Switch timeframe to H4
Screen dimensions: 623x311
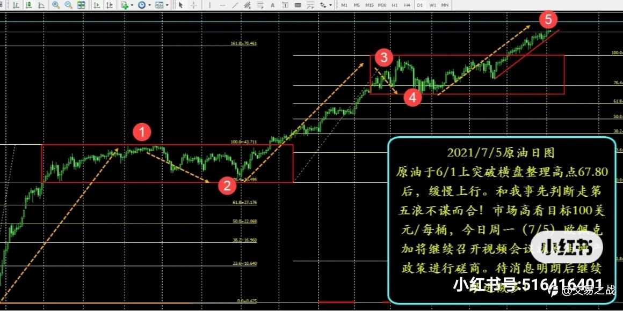[407, 5]
